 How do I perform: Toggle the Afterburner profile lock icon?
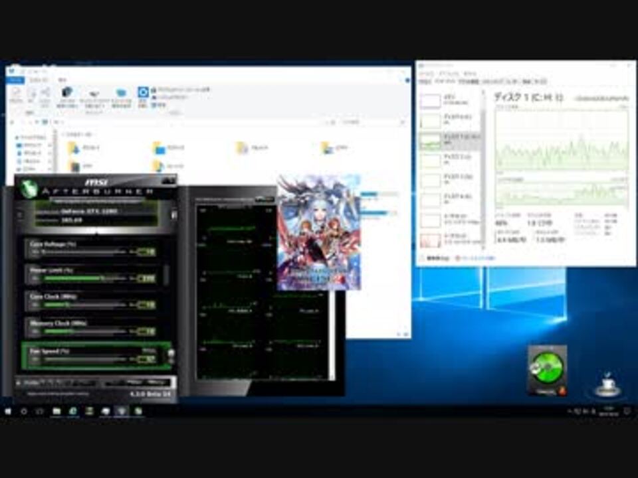point(19,382)
